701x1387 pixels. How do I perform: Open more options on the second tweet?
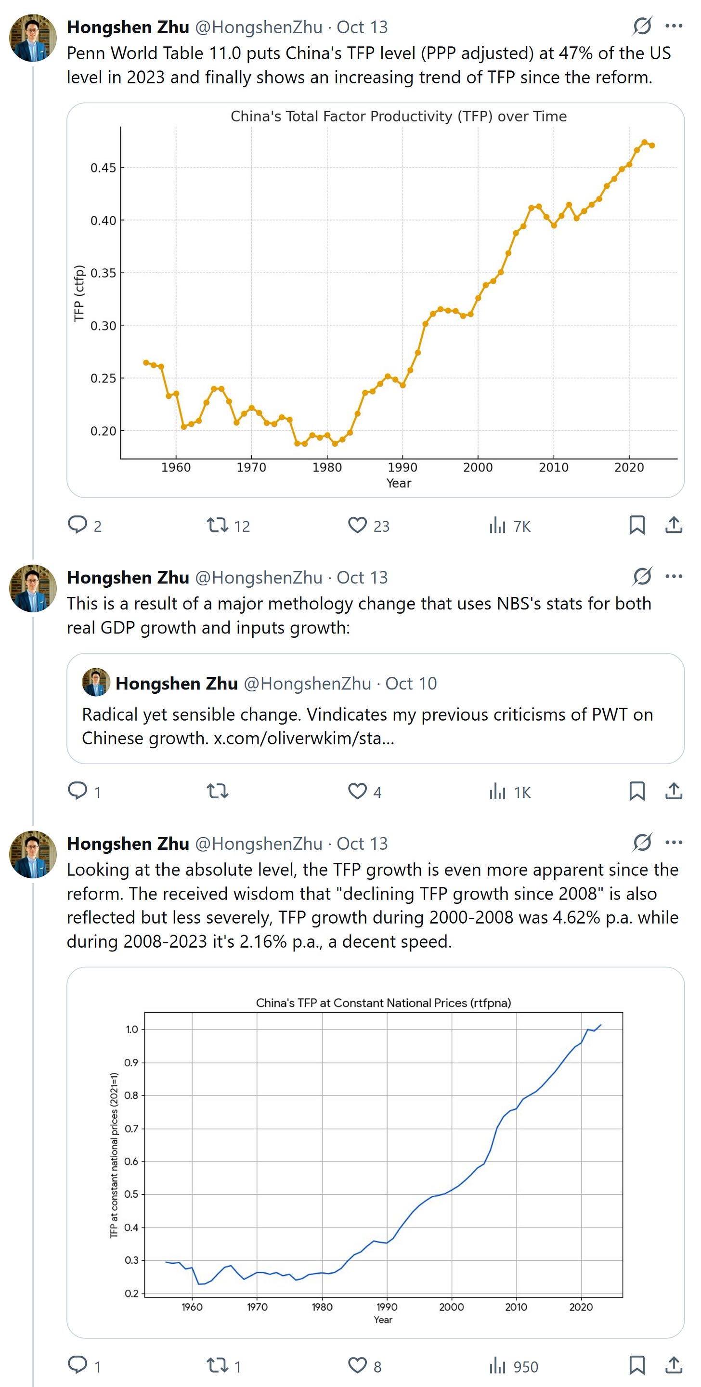point(674,576)
